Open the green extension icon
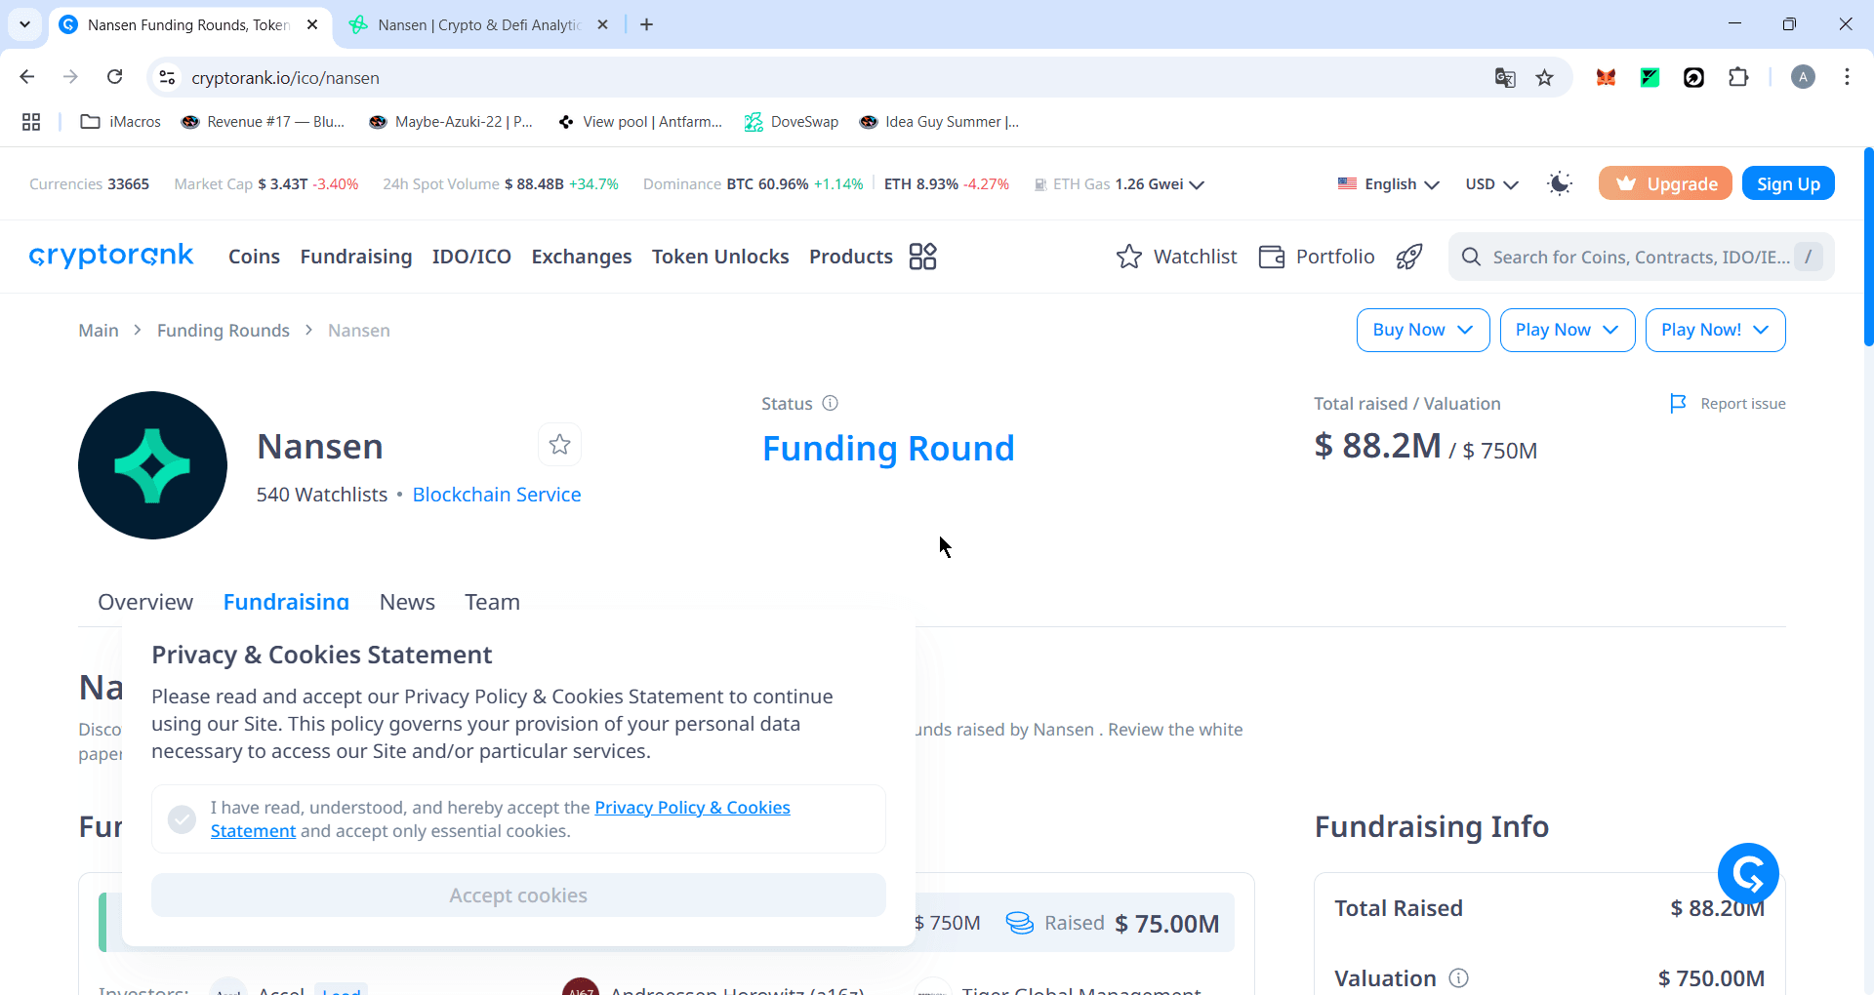This screenshot has height=995, width=1874. click(x=1650, y=77)
